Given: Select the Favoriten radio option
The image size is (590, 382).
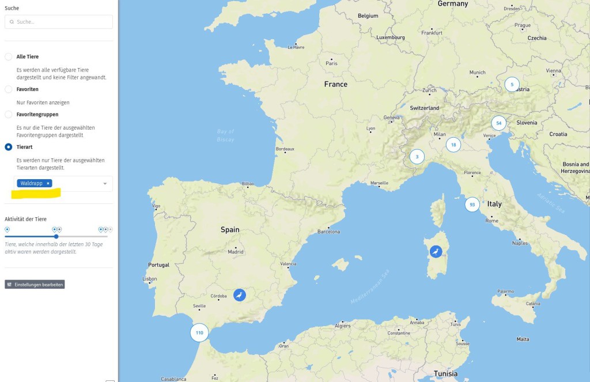Looking at the screenshot, I should tap(9, 89).
